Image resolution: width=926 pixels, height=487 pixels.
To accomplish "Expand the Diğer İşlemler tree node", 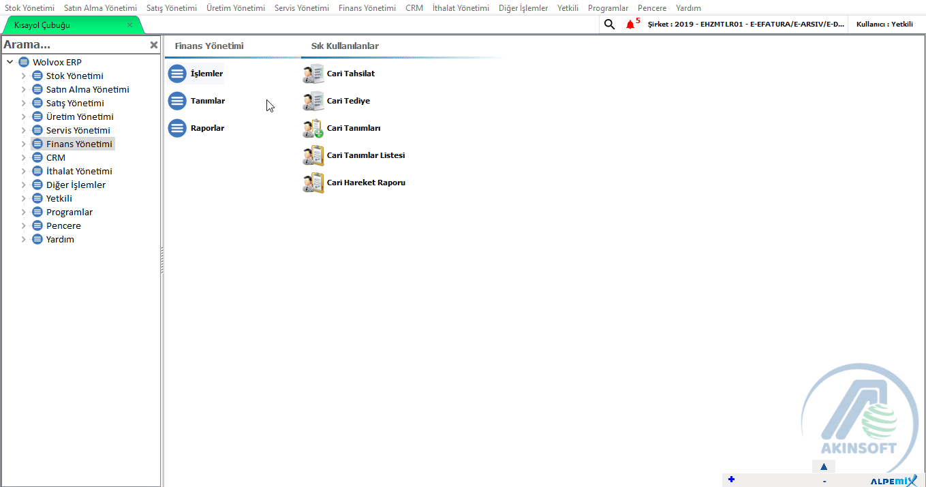I will pyautogui.click(x=23, y=185).
